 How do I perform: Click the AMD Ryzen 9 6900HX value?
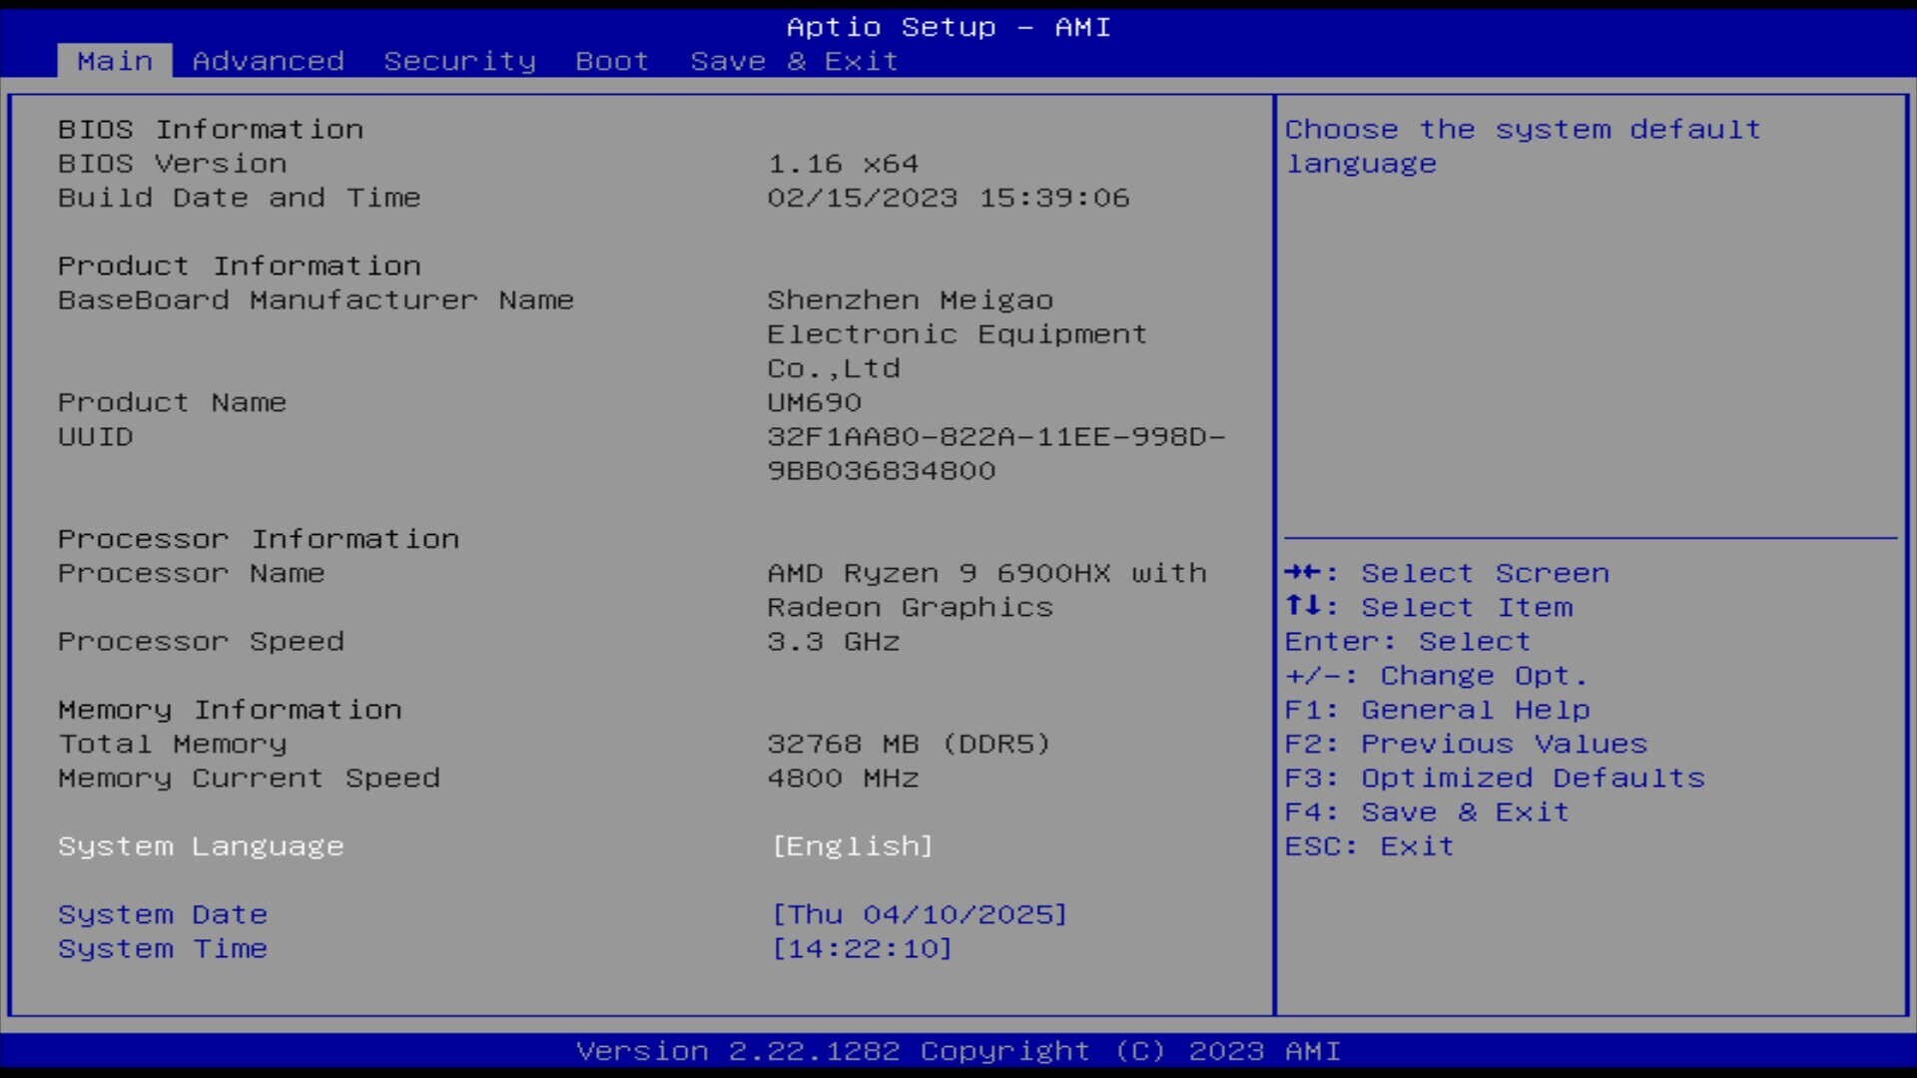tap(987, 590)
